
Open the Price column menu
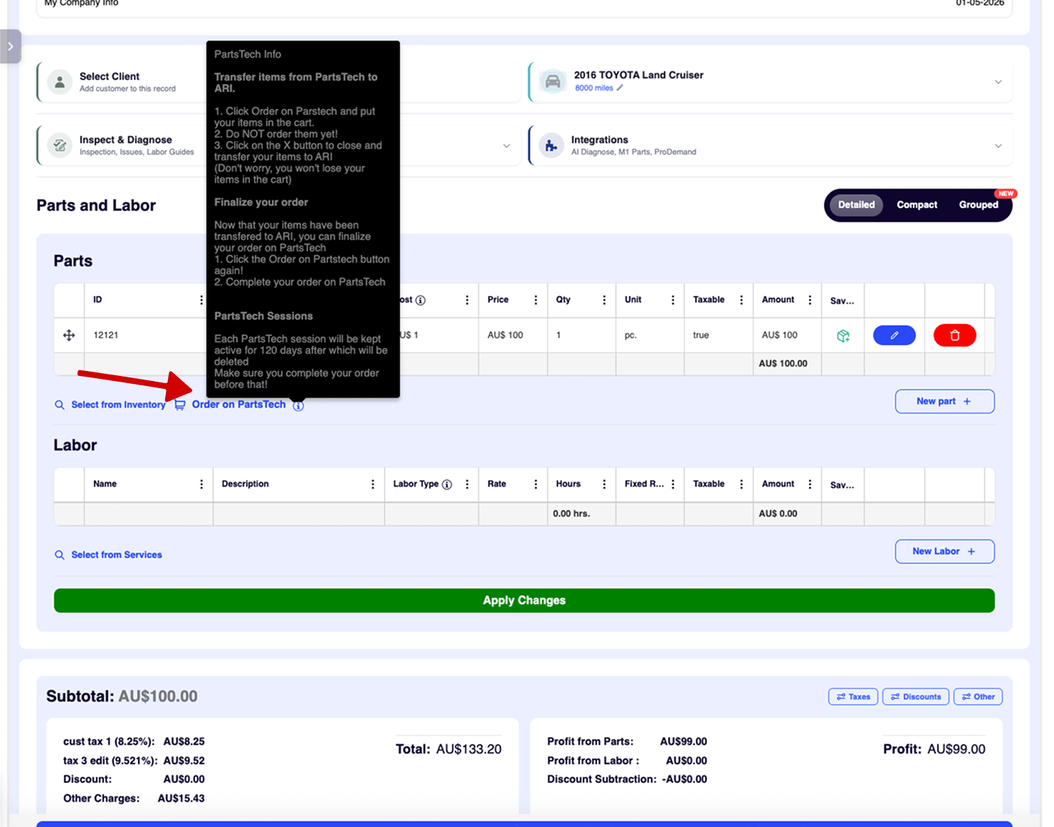click(x=536, y=300)
